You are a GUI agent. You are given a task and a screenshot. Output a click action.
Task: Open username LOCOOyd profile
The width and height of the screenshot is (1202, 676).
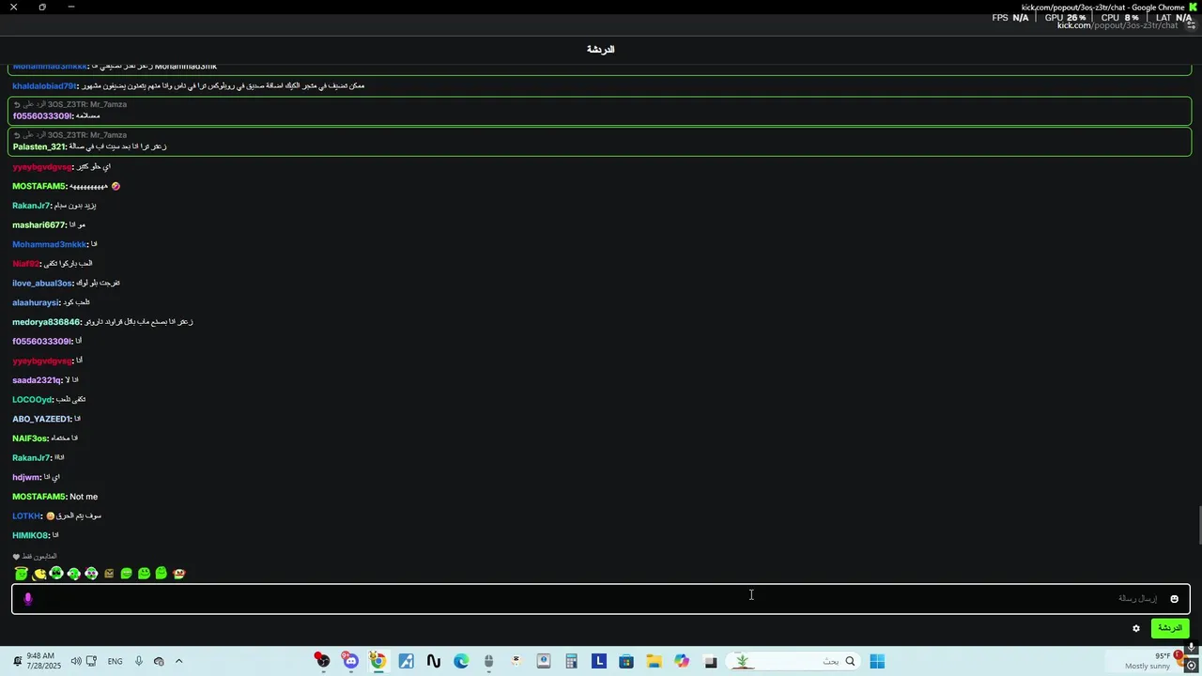tap(32, 400)
